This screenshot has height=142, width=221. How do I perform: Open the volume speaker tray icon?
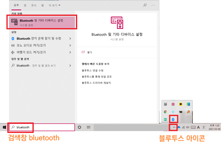188,127
